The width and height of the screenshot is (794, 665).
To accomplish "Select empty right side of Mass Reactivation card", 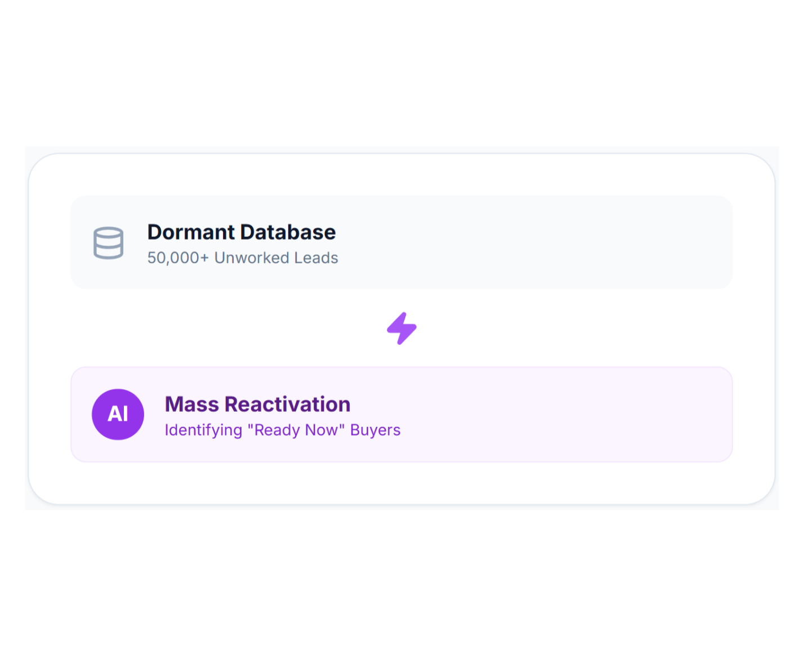I will [x=563, y=415].
